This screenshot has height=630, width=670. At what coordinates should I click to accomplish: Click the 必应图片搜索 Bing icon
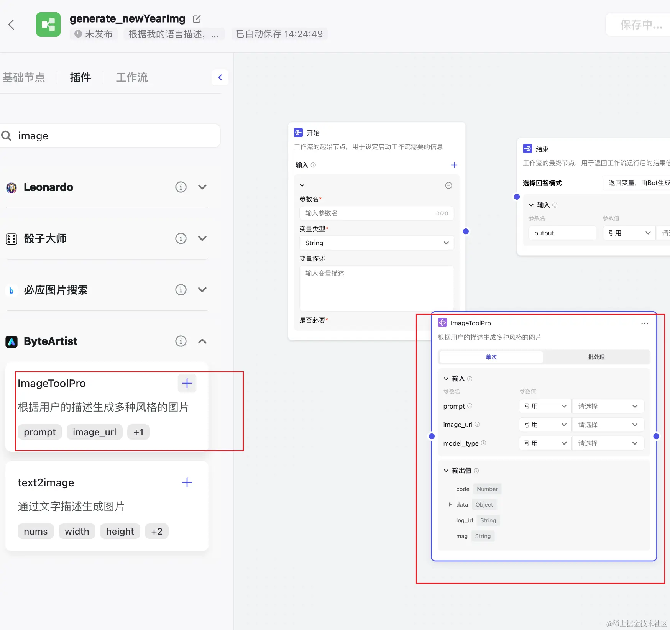[11, 290]
